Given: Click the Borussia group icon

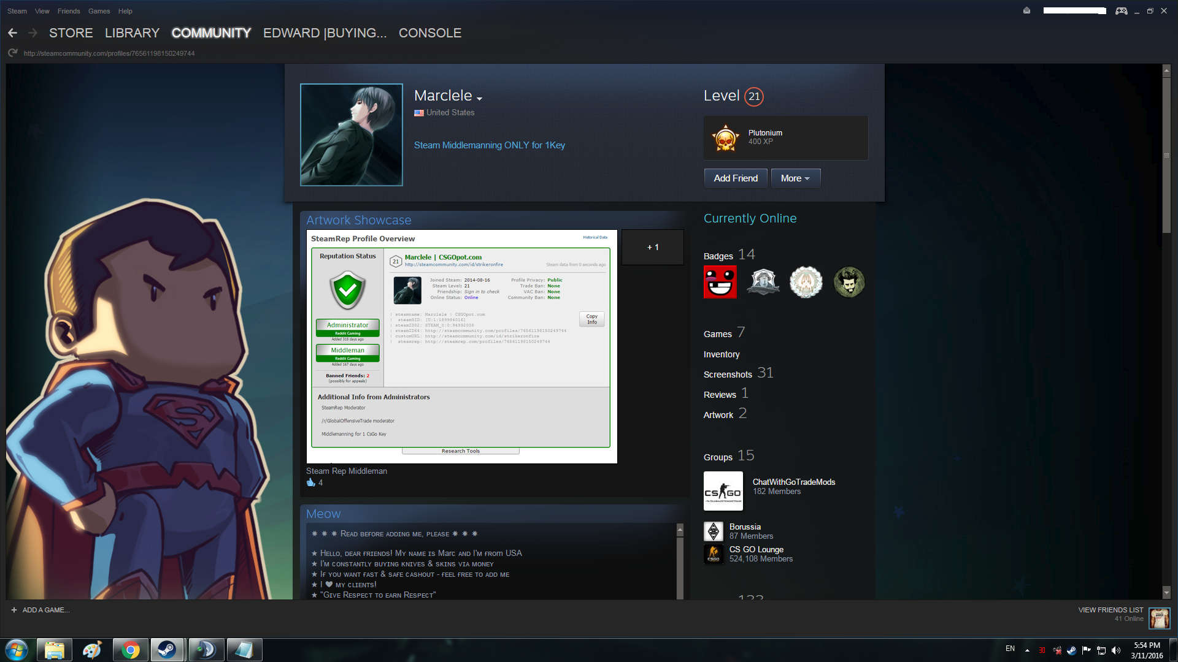Looking at the screenshot, I should [714, 531].
